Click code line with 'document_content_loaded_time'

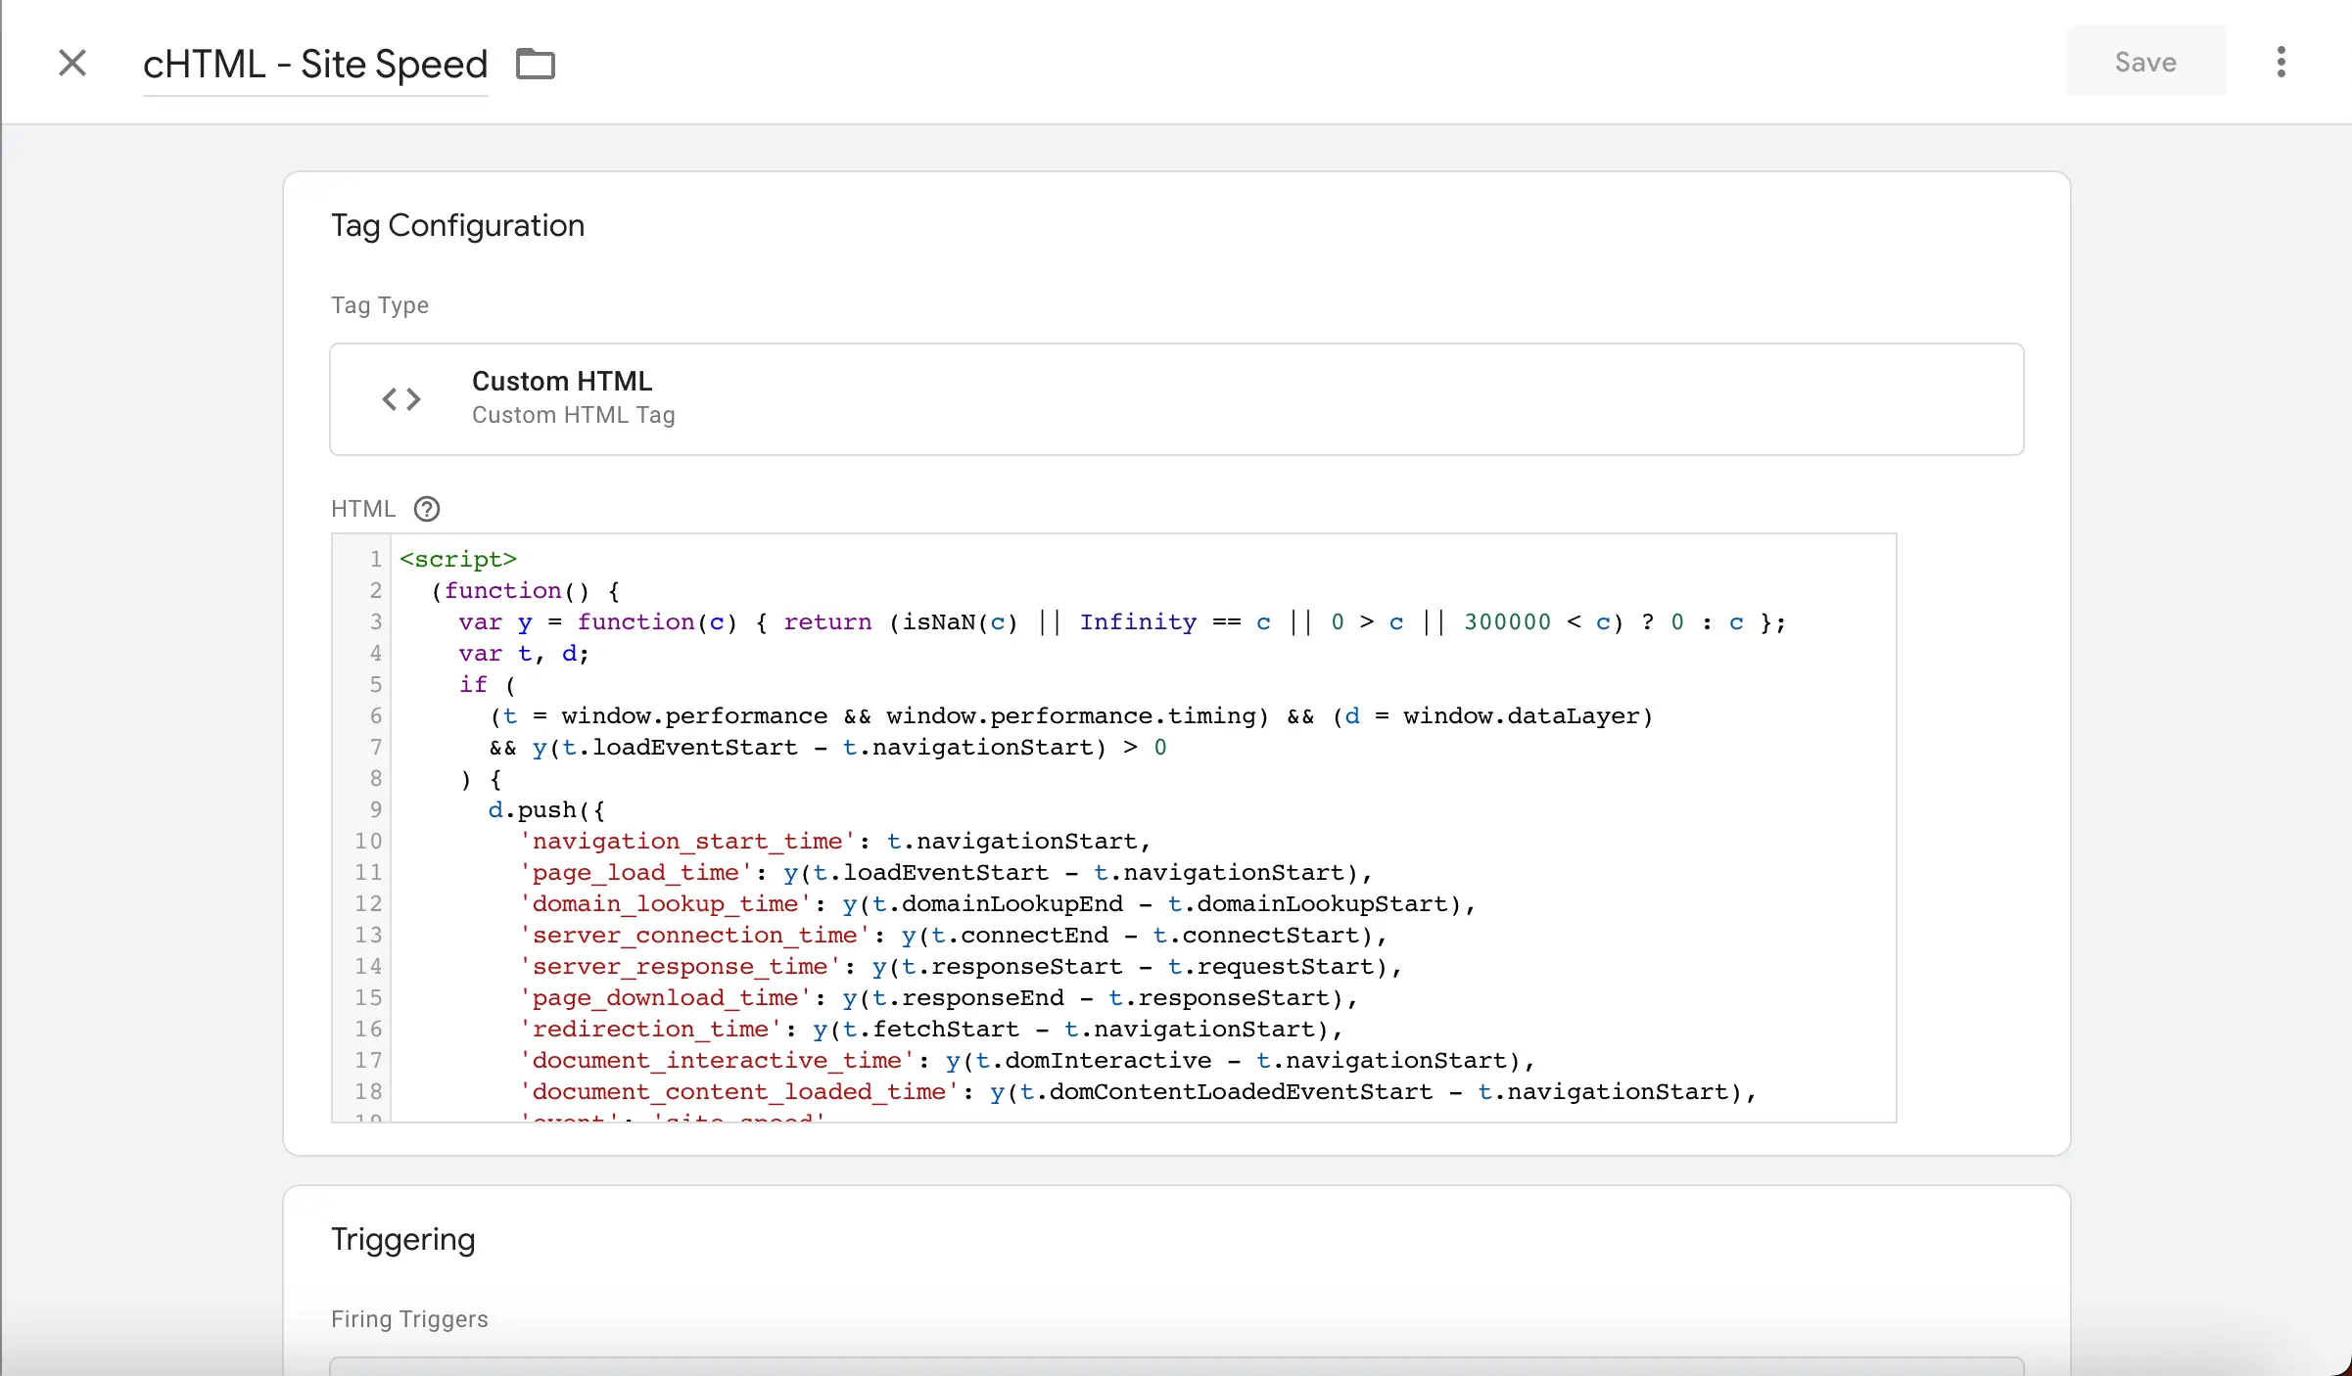(x=1138, y=1091)
